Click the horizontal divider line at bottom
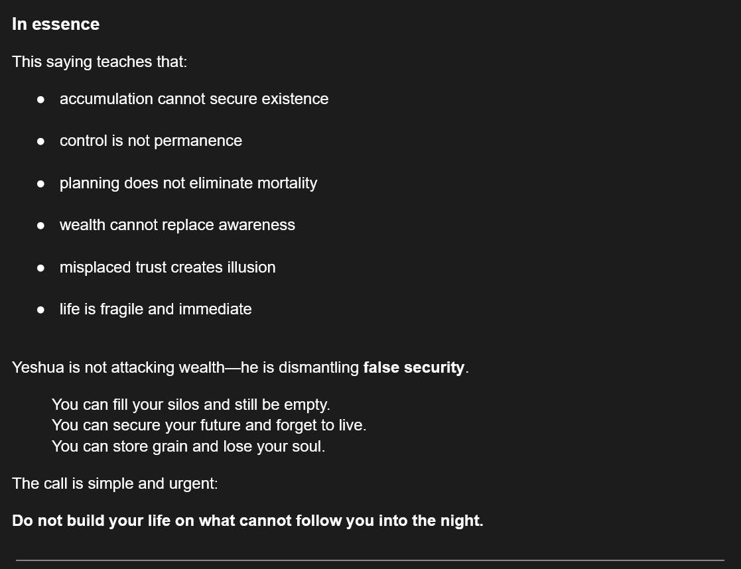Screen dimensions: 741x569 point(370,560)
